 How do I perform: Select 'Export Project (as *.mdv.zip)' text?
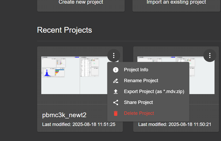pos(154,91)
